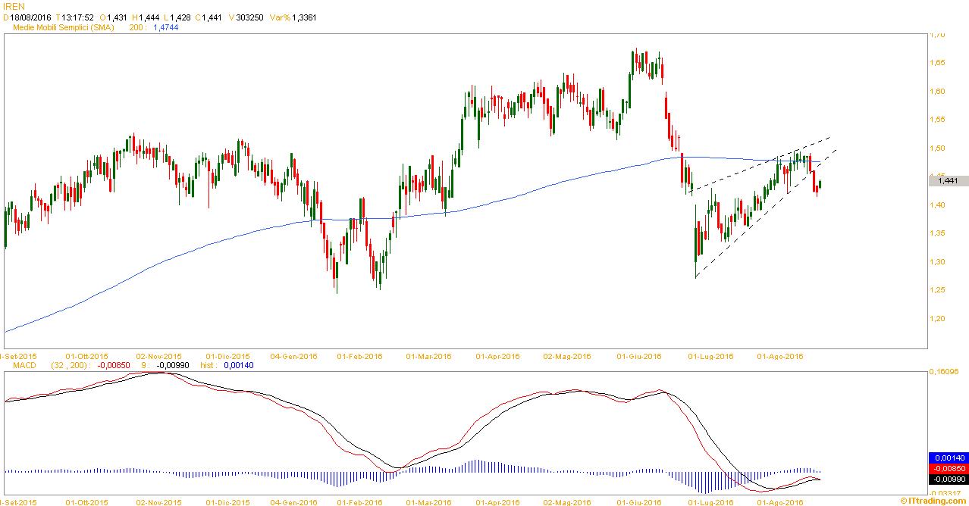
Task: Click the 1,25 price level on the axis
Action: pyautogui.click(x=937, y=290)
